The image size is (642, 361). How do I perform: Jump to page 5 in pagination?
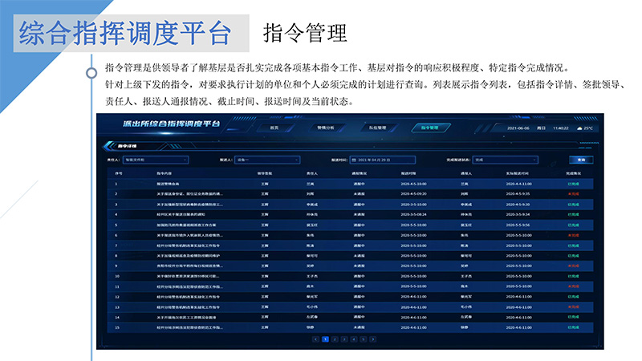364,339
